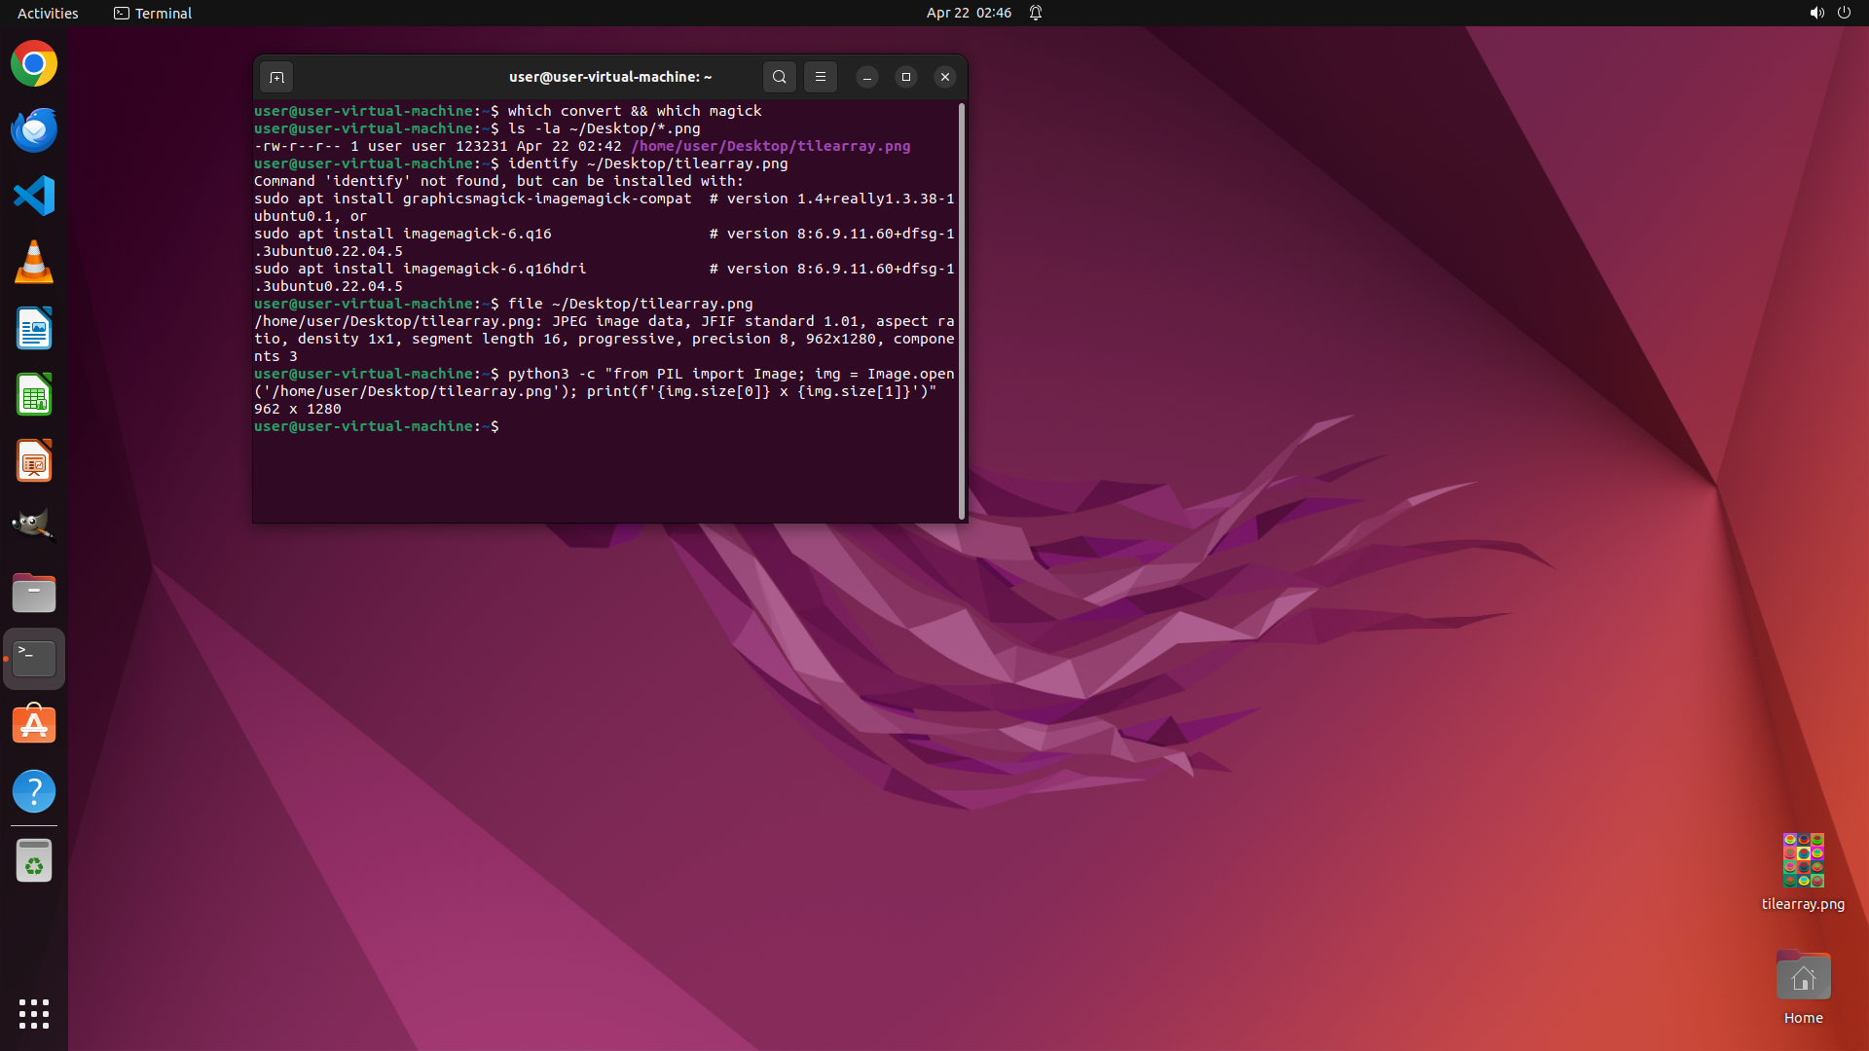Click the Activities menu in top bar
Viewport: 1869px width, 1051px height.
48,13
